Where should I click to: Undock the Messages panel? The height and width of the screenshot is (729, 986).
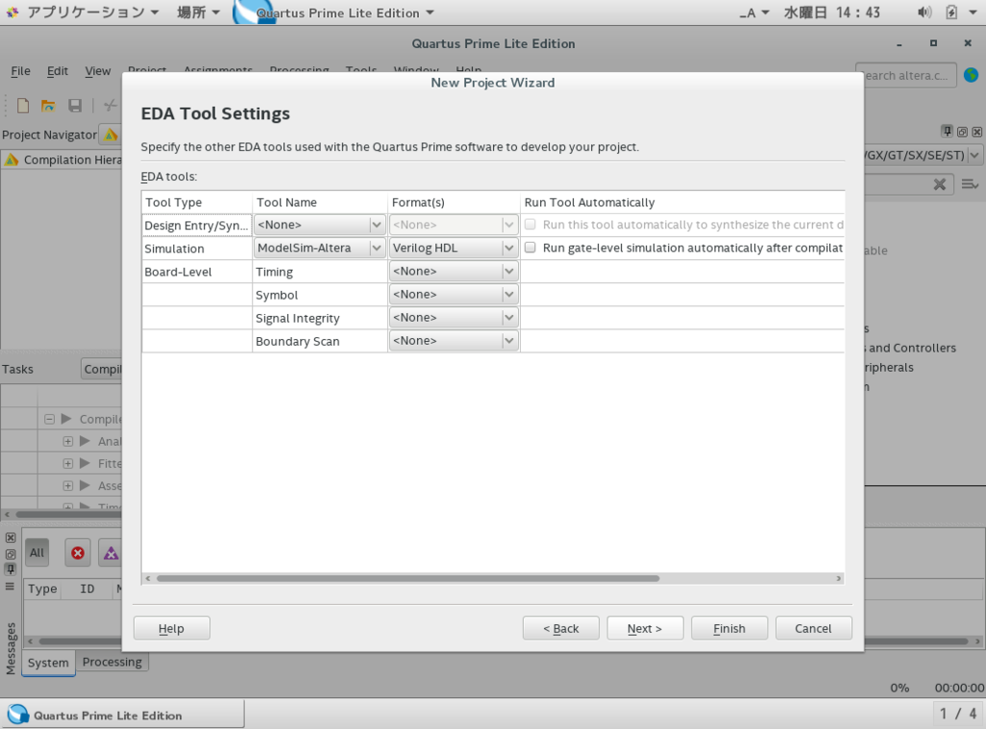click(10, 554)
